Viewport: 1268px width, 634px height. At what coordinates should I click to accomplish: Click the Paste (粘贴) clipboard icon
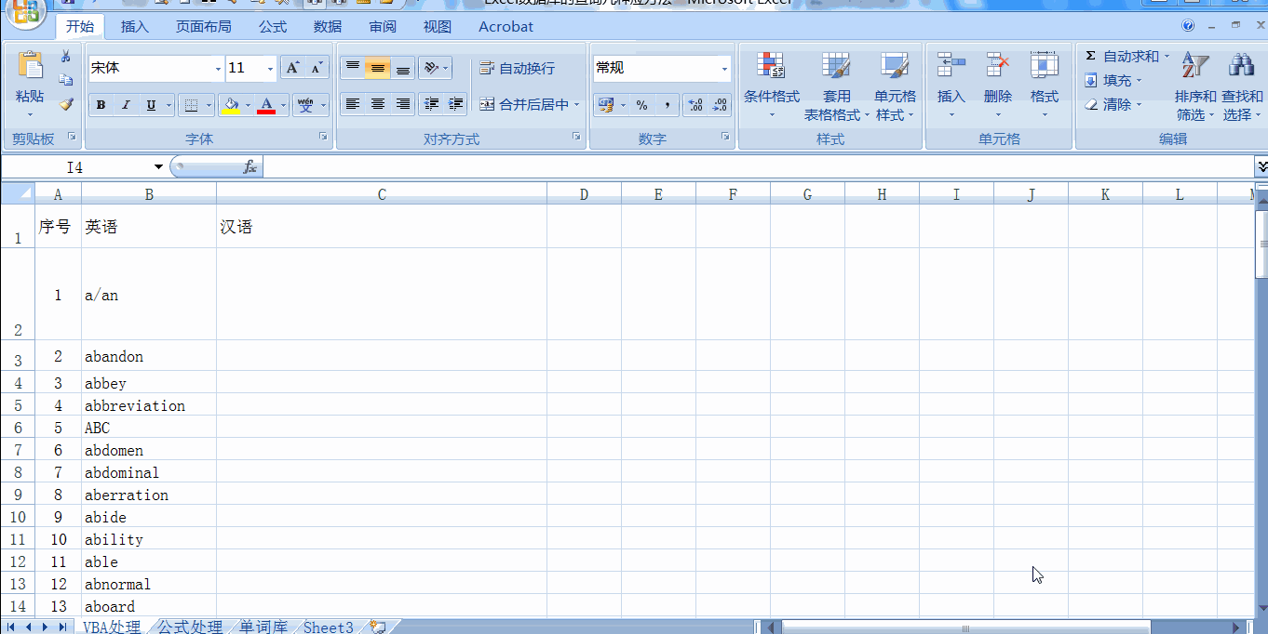(x=30, y=66)
